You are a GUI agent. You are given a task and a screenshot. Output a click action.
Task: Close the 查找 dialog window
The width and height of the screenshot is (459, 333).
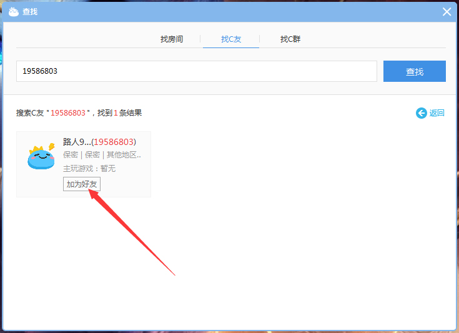447,12
